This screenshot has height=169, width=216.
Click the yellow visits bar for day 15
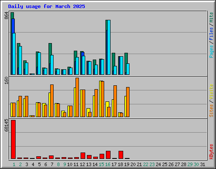tap(100, 99)
